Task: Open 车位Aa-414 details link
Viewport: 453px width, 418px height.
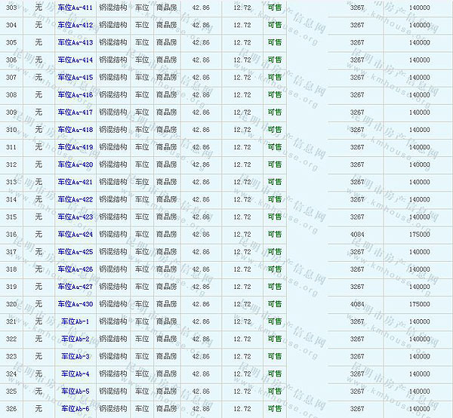Action: pyautogui.click(x=75, y=60)
